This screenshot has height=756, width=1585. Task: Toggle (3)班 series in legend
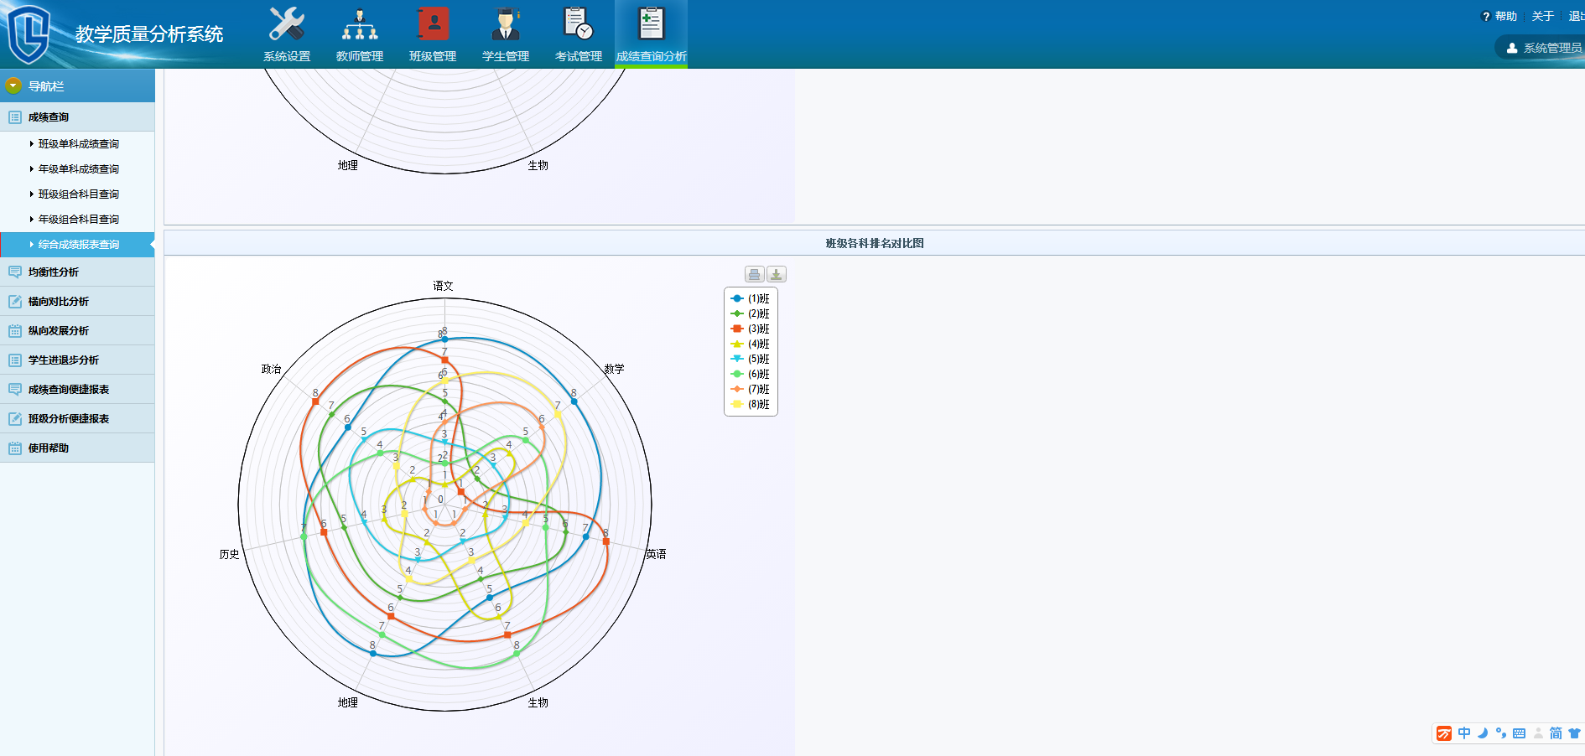click(750, 329)
